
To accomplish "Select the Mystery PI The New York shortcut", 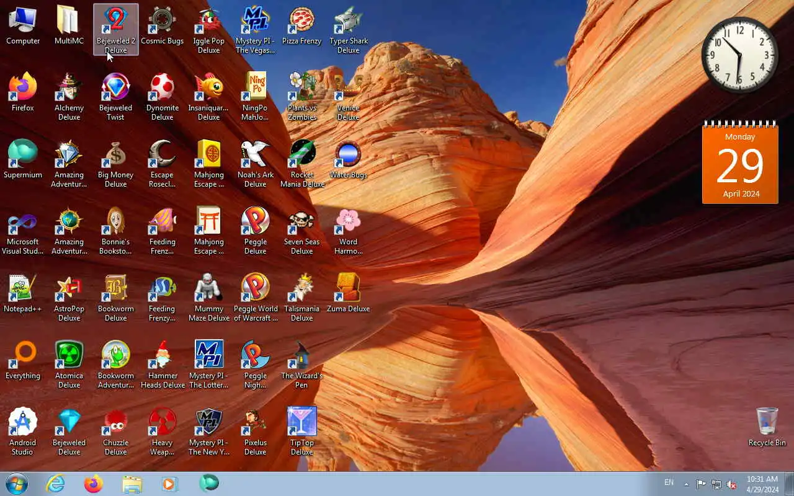I will point(209,432).
